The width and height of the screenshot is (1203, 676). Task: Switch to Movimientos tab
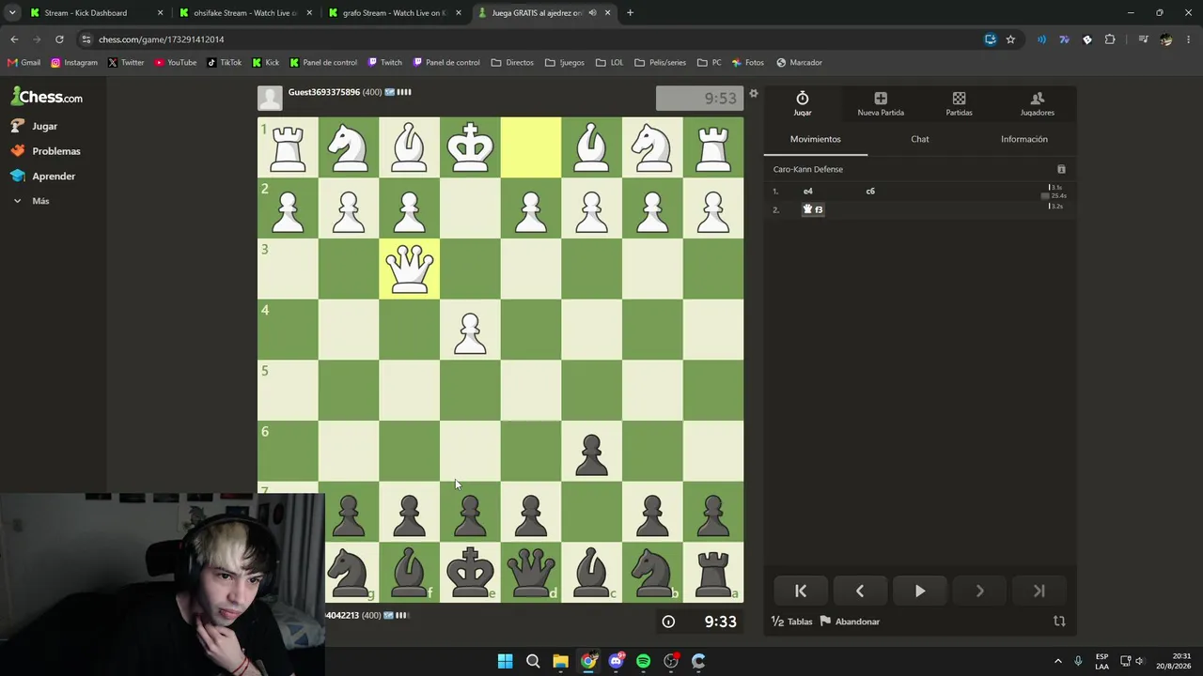[815, 139]
